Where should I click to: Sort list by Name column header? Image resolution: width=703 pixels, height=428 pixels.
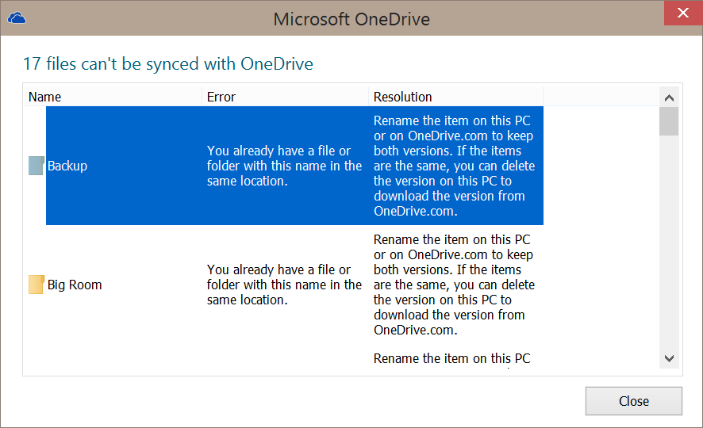[x=112, y=97]
